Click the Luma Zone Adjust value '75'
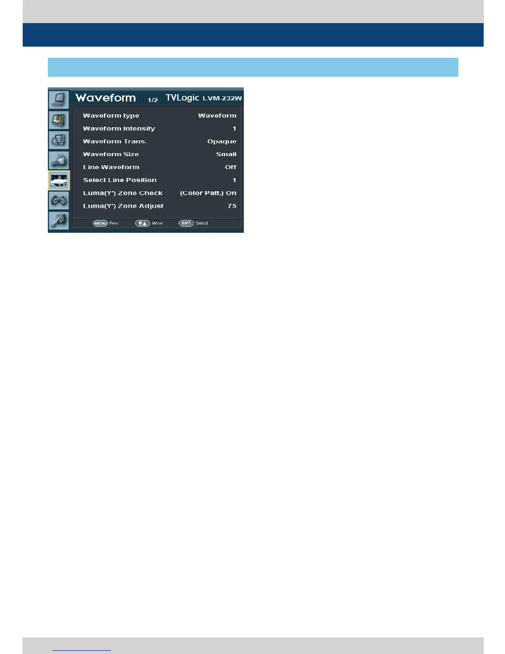 [232, 206]
